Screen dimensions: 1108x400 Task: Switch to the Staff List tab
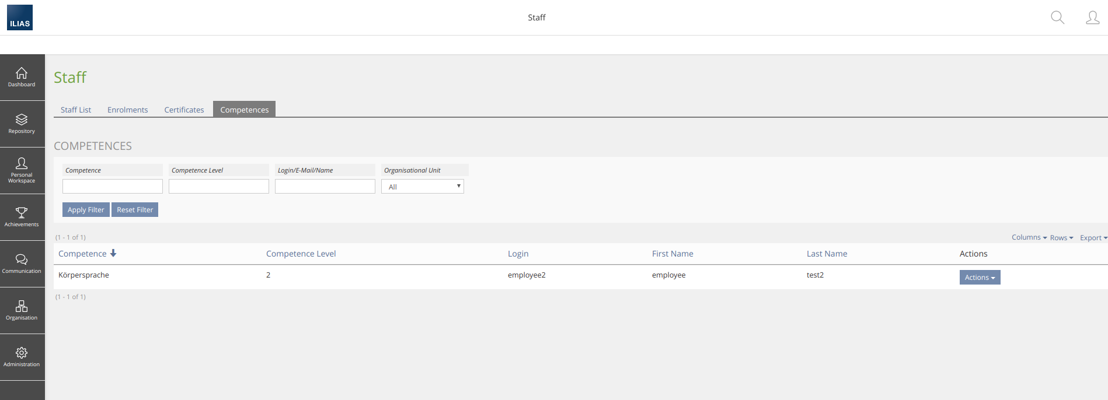pyautogui.click(x=76, y=110)
